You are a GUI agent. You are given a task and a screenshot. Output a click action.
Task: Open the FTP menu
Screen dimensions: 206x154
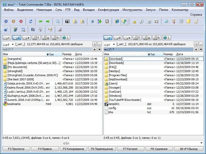(68, 10)
